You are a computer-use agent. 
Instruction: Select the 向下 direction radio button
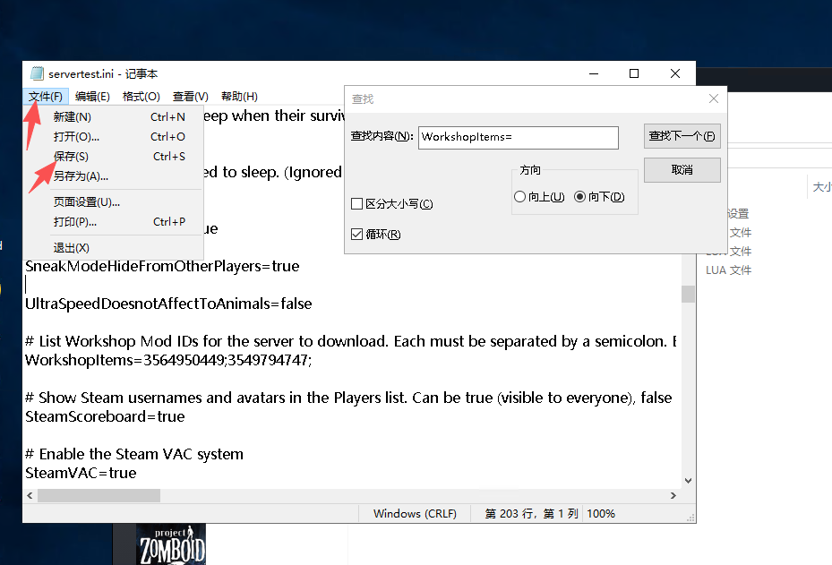579,197
